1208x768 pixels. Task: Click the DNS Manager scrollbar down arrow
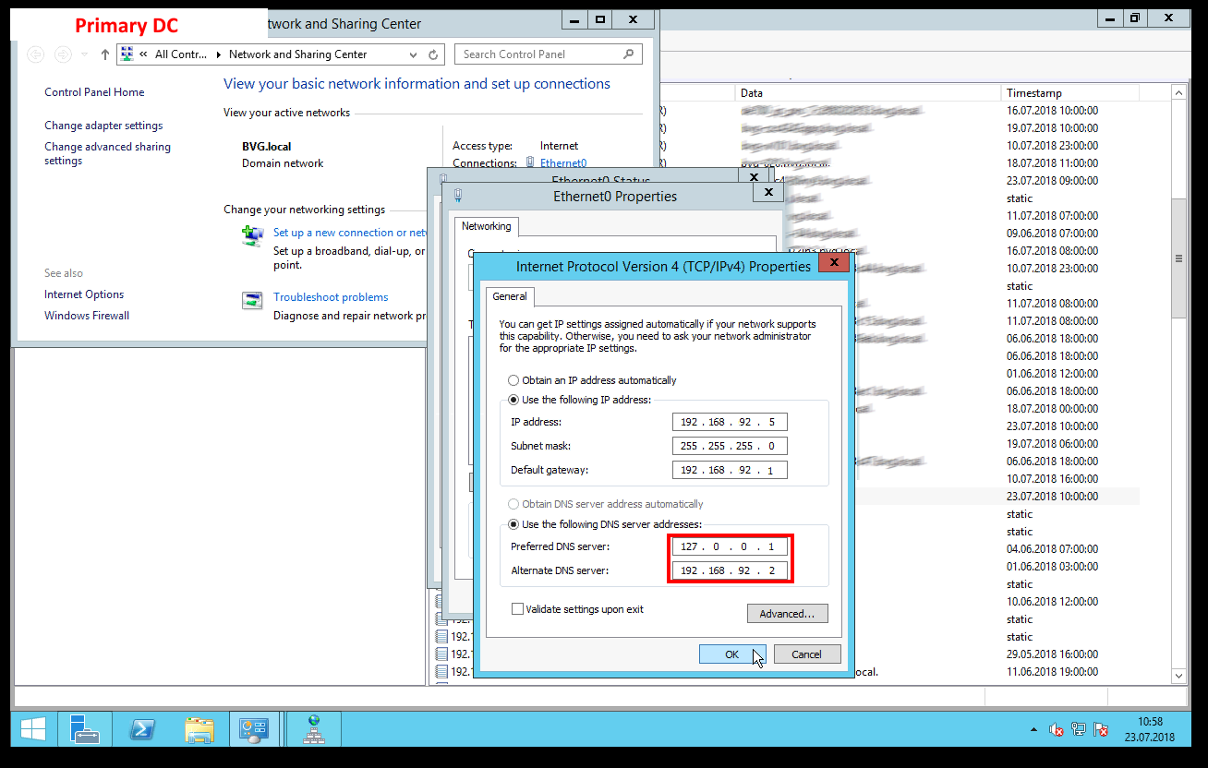click(x=1178, y=676)
